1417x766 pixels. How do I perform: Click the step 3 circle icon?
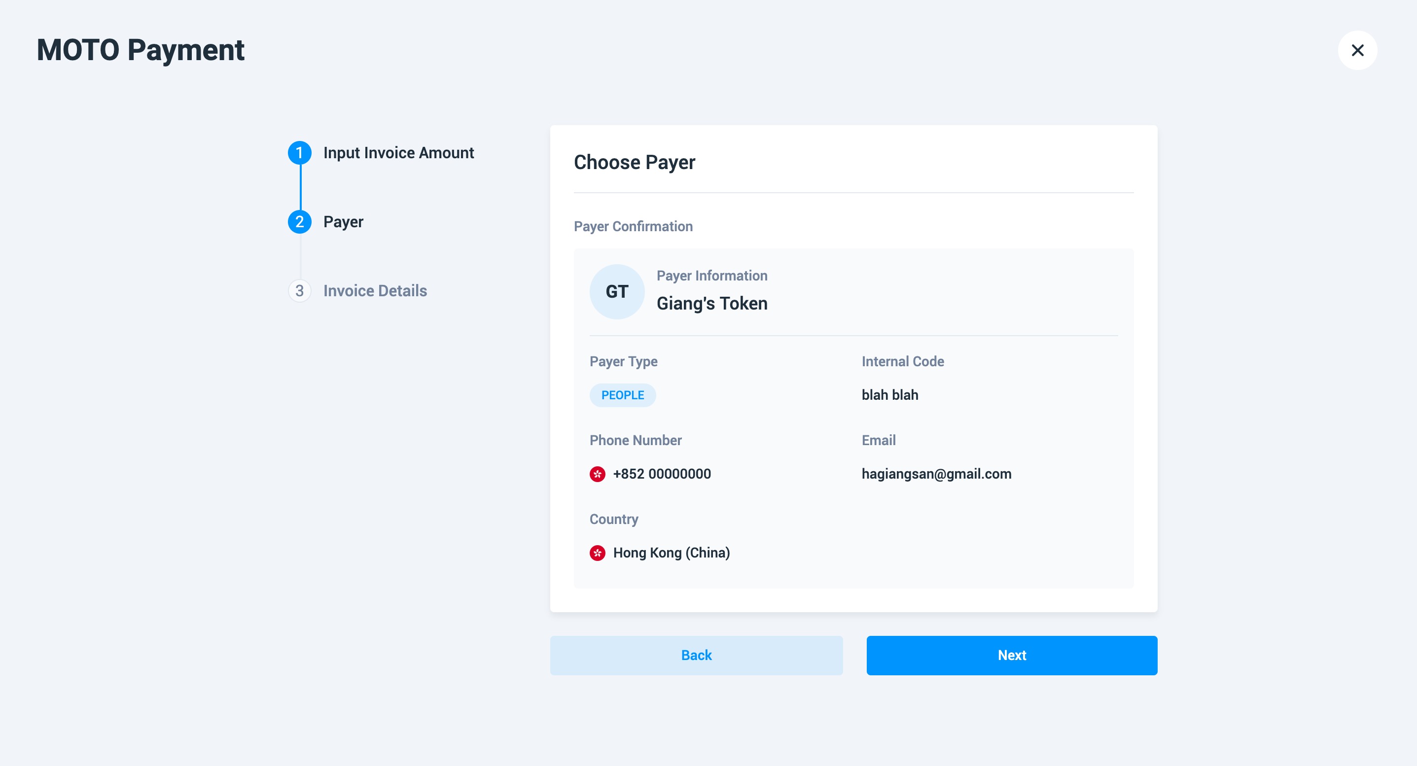[299, 290]
